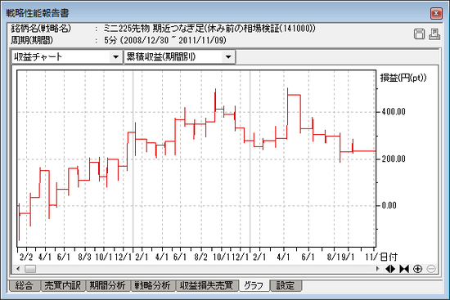Screen dimensions: 450x300
Task: Click the 200.00 axis label
Action: point(394,159)
